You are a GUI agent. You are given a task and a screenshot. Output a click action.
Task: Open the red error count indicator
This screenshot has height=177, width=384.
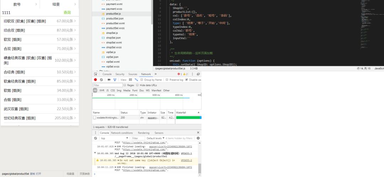[x=180, y=74]
